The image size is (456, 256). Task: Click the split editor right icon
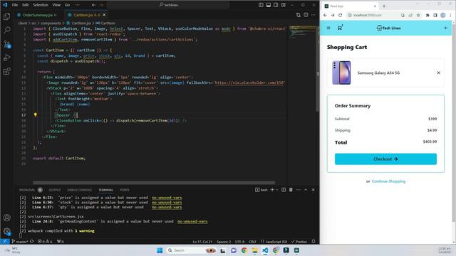[306, 15]
